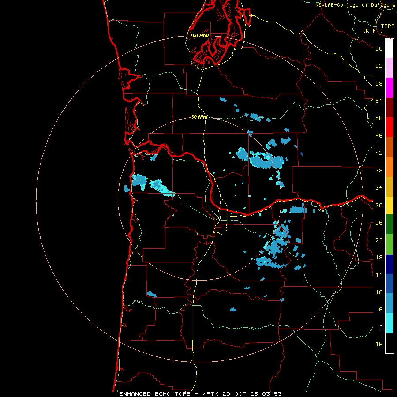Click the navy blue legend swatch
The width and height of the screenshot is (397, 397).
[390, 264]
